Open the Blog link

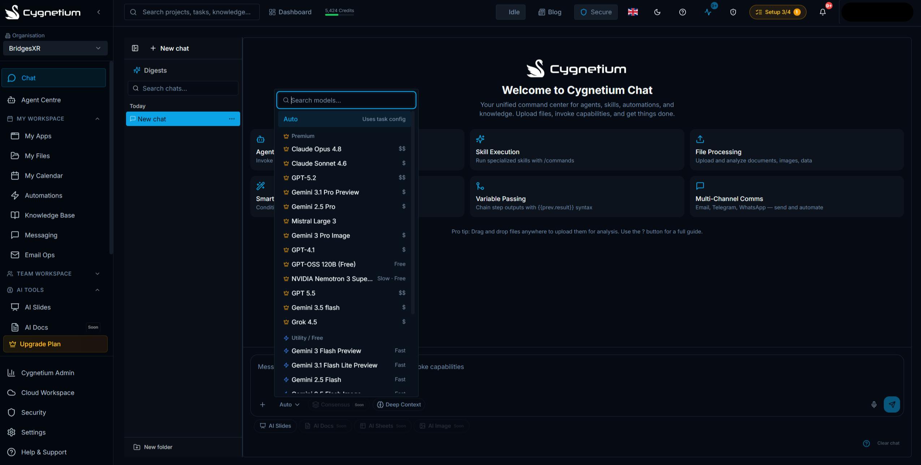click(x=550, y=12)
